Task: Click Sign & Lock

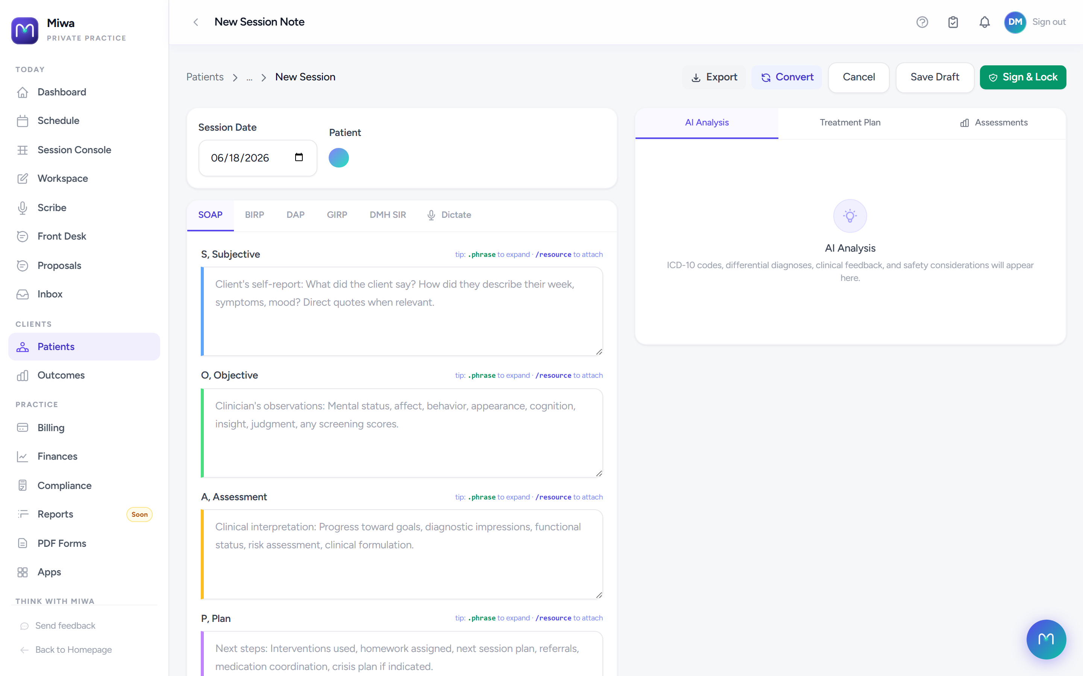Action: 1022,77
